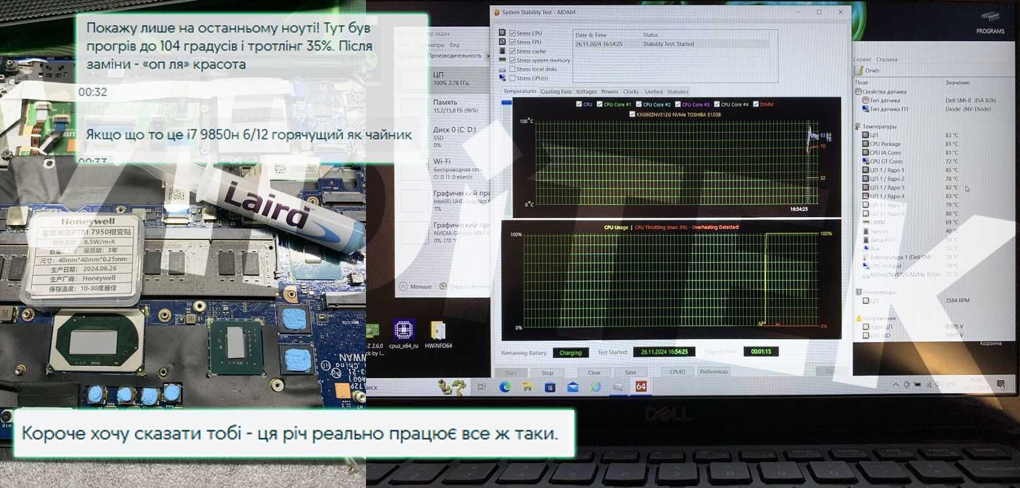The width and height of the screenshot is (1020, 488).
Task: Enable Stress GPU(s) checkbox
Action: coord(513,78)
